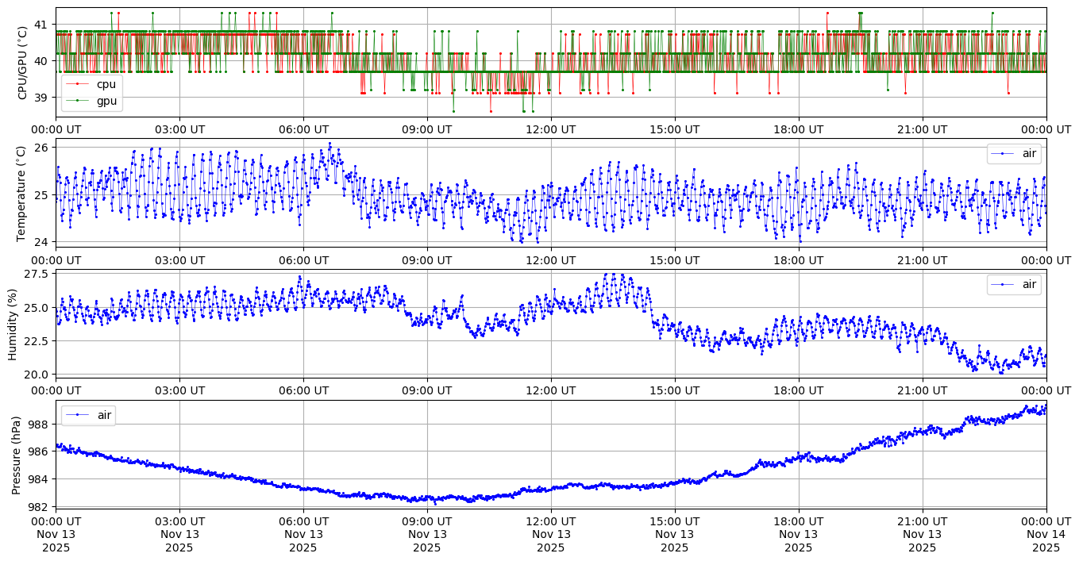1079x561 pixels.
Task: Click the air legend in Humidity plot
Action: (1014, 284)
